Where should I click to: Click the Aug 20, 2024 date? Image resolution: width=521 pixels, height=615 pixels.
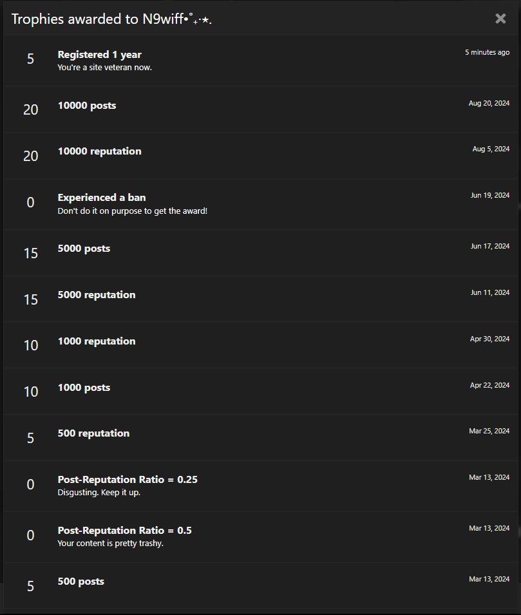(489, 103)
